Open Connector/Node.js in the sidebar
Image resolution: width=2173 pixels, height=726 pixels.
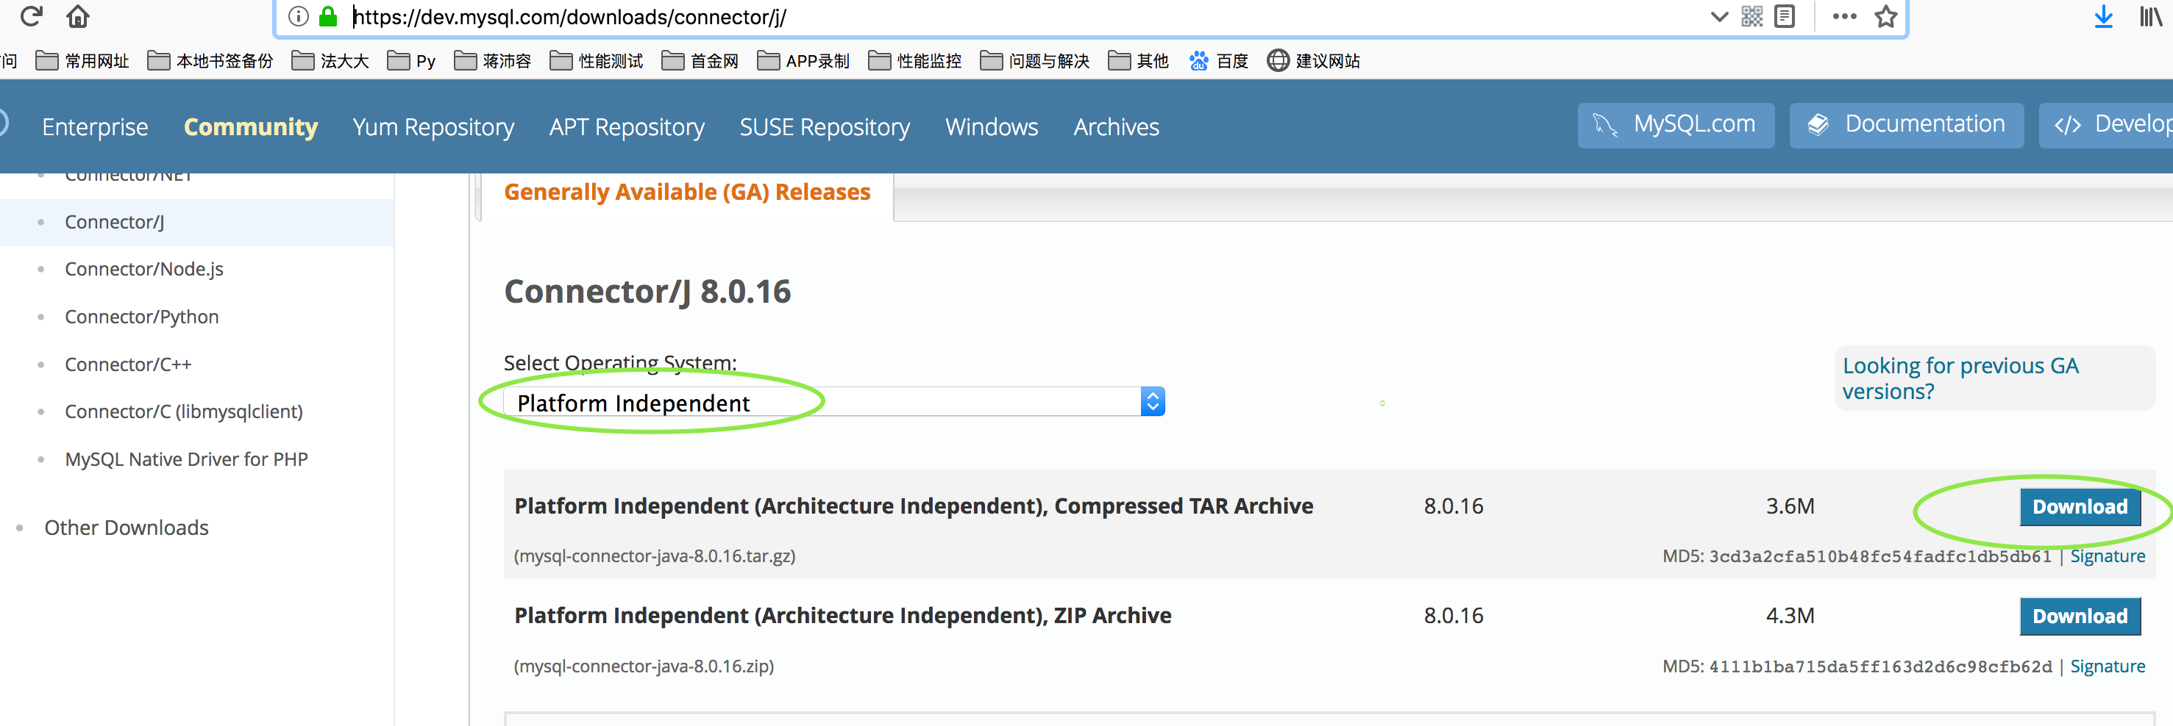pyautogui.click(x=144, y=269)
